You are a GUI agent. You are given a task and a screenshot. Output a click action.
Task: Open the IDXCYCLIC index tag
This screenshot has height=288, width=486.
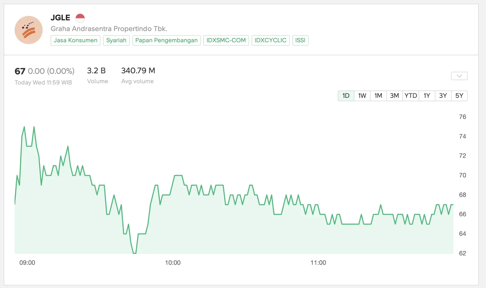pos(270,40)
